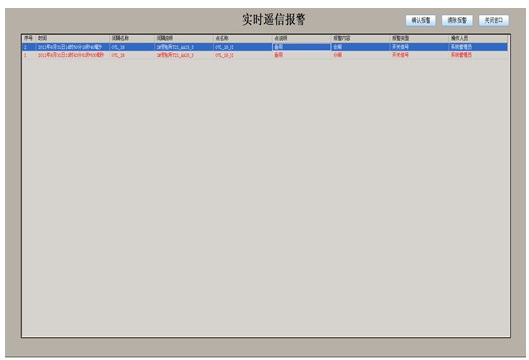Sort by the 序号 column header

29,38
